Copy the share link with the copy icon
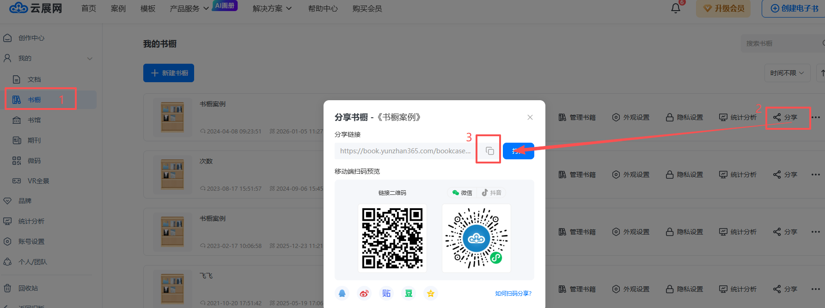 489,151
